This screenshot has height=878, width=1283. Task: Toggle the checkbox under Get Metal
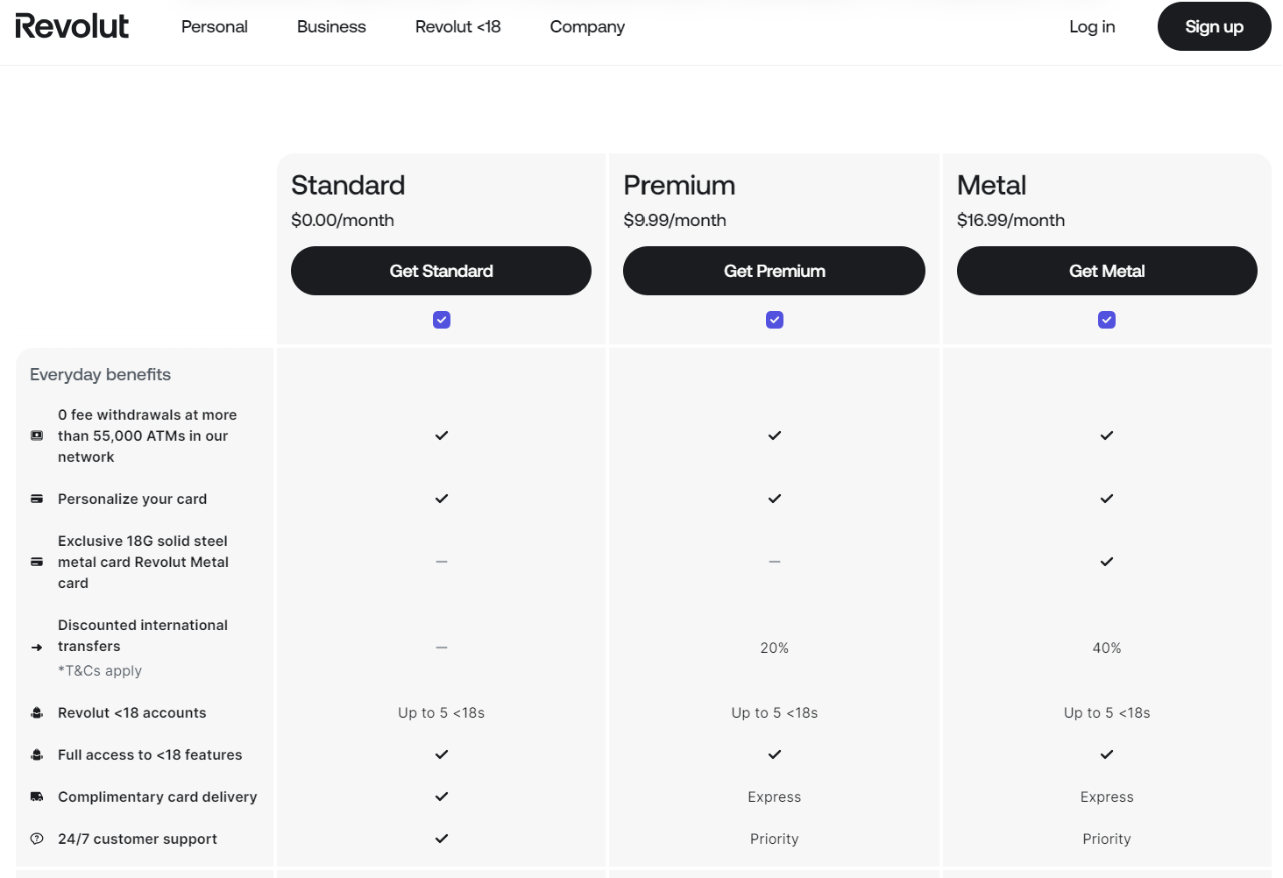pyautogui.click(x=1107, y=320)
